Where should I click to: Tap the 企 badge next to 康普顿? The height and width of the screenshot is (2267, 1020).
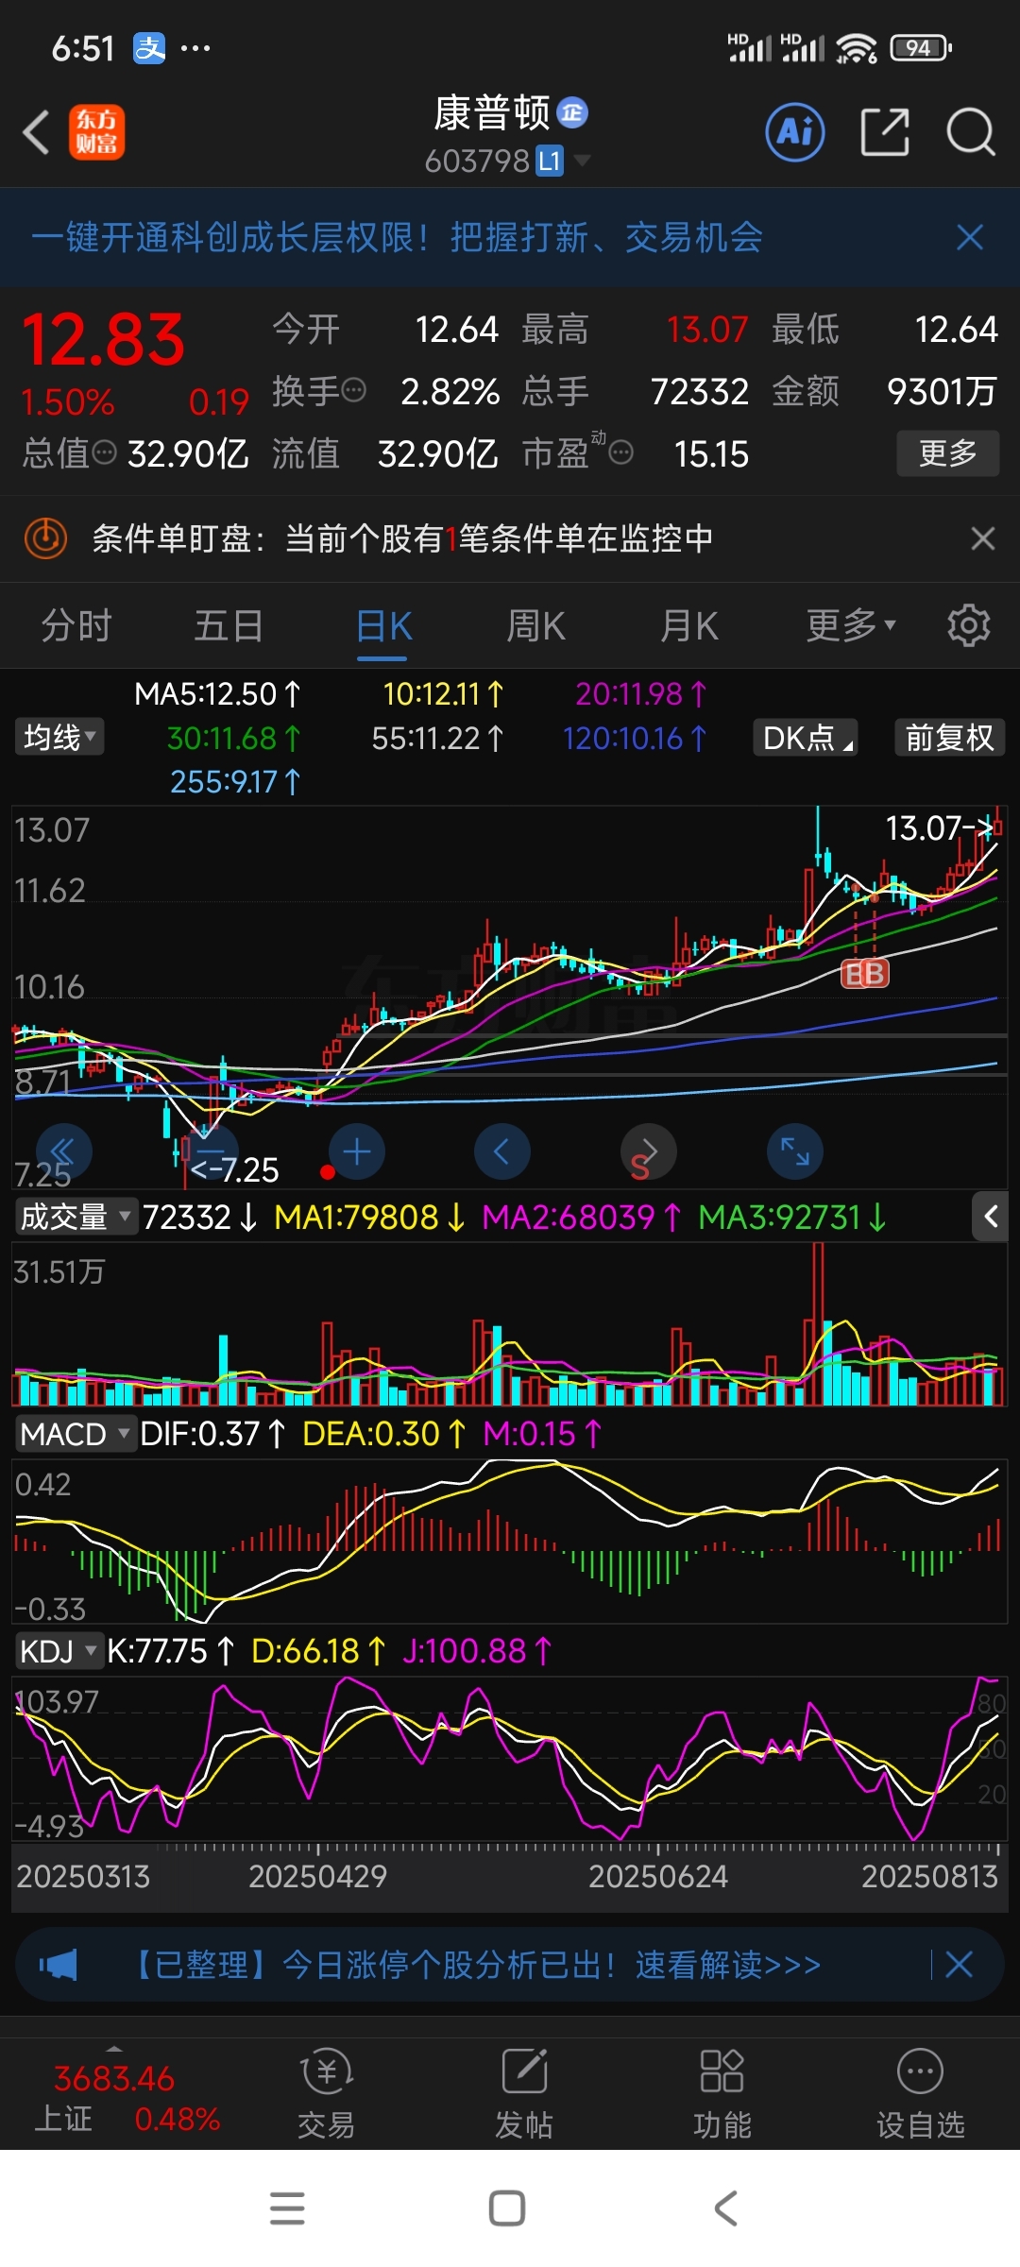tap(572, 112)
